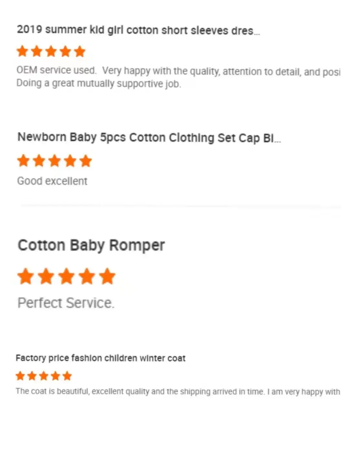Click the first star of summer dress review
This screenshot has height=461, width=349.
pos(22,51)
